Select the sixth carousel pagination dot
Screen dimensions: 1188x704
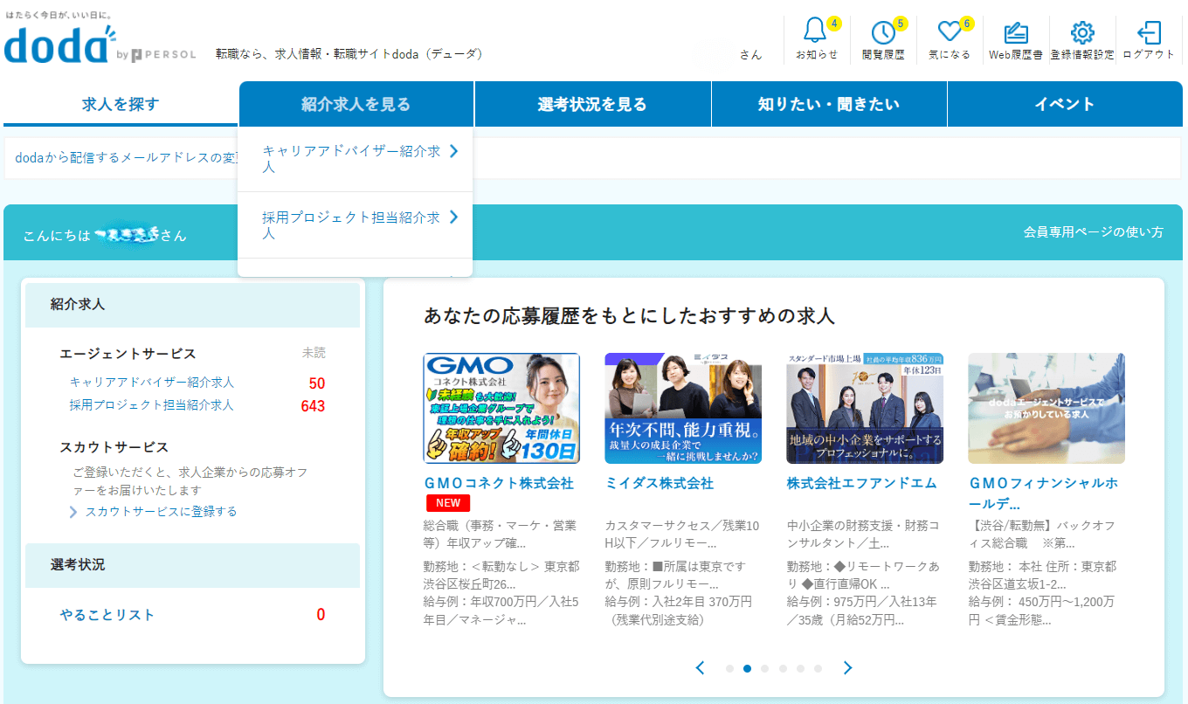click(818, 668)
